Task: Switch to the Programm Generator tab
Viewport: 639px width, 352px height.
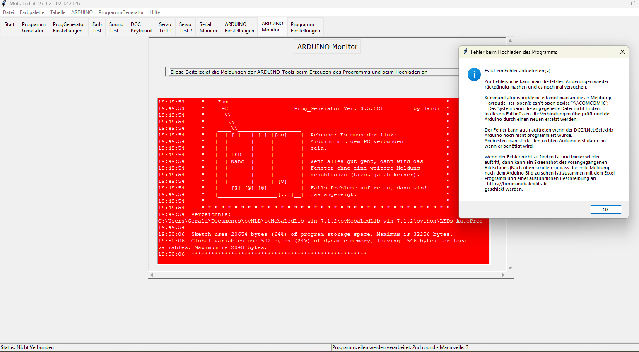Action: click(33, 27)
